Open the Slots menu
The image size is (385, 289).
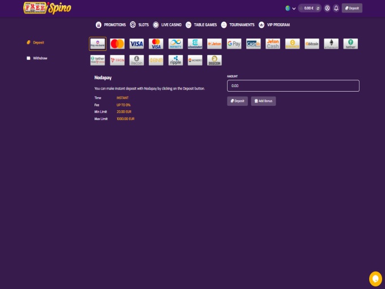140,25
